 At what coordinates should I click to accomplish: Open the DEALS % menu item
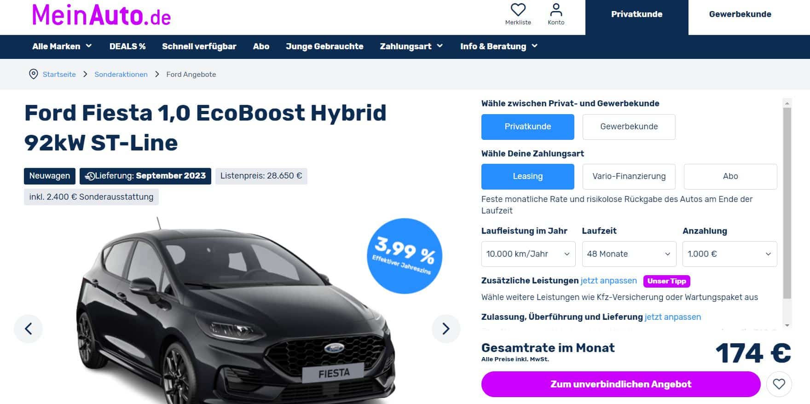click(127, 46)
